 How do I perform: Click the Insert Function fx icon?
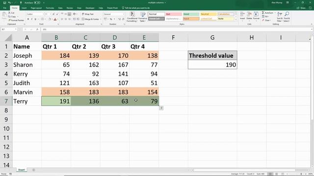tap(37, 29)
